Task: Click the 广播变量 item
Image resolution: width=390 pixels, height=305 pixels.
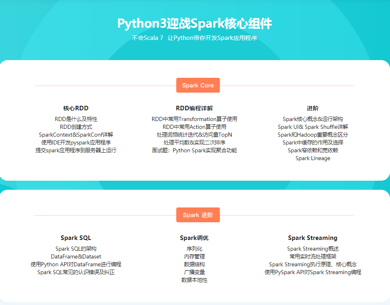Action: [x=194, y=272]
